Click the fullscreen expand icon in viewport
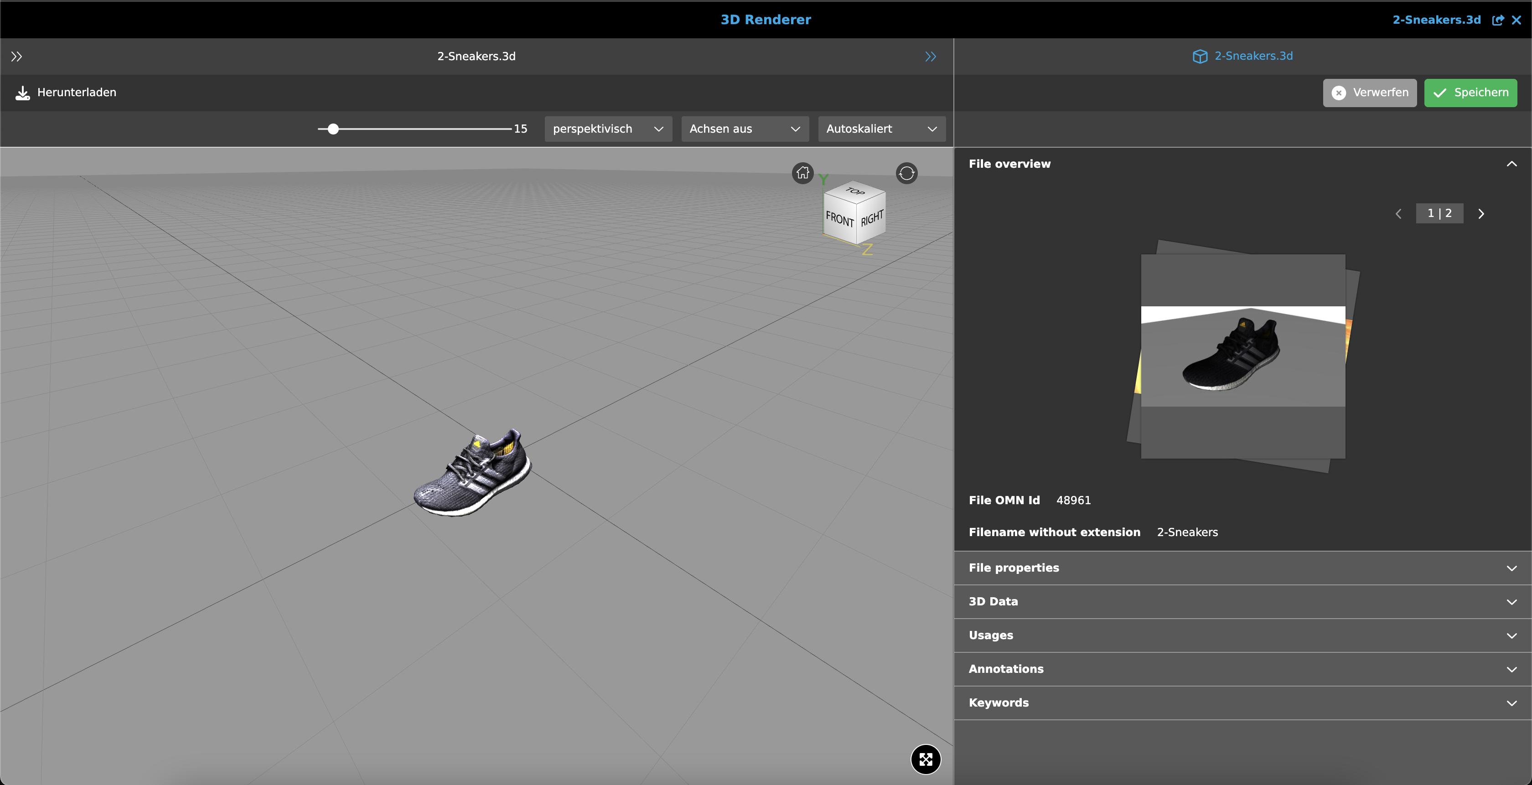This screenshot has height=785, width=1532. pos(926,759)
